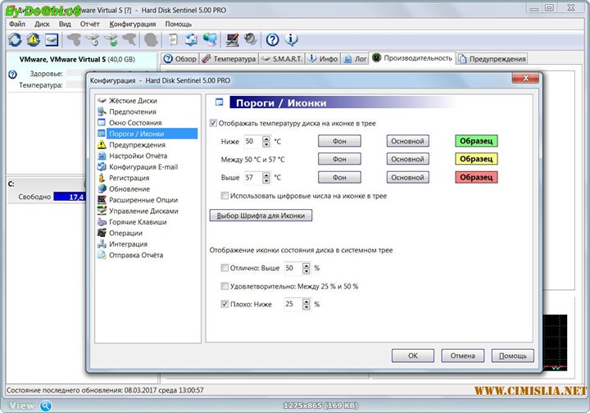Click the 'Отлично: Выше' percent input field
Screen dimensions: 590x413
292,268
